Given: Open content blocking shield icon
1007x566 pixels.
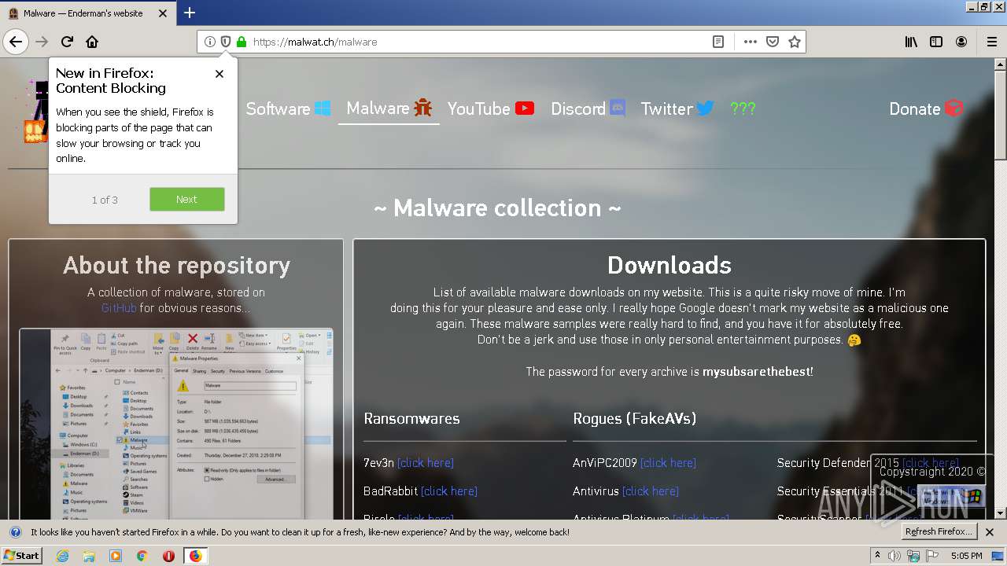Looking at the screenshot, I should pyautogui.click(x=226, y=42).
